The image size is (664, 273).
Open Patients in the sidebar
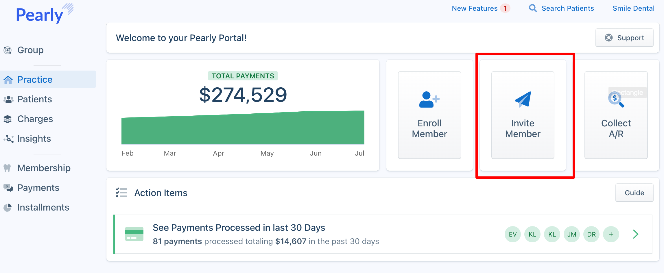pos(34,99)
